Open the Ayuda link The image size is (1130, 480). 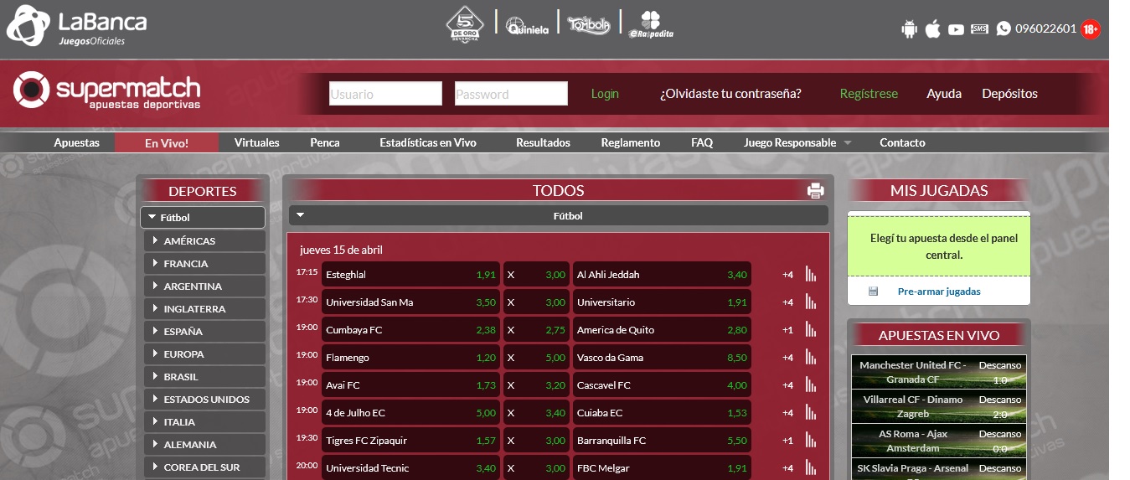[944, 94]
